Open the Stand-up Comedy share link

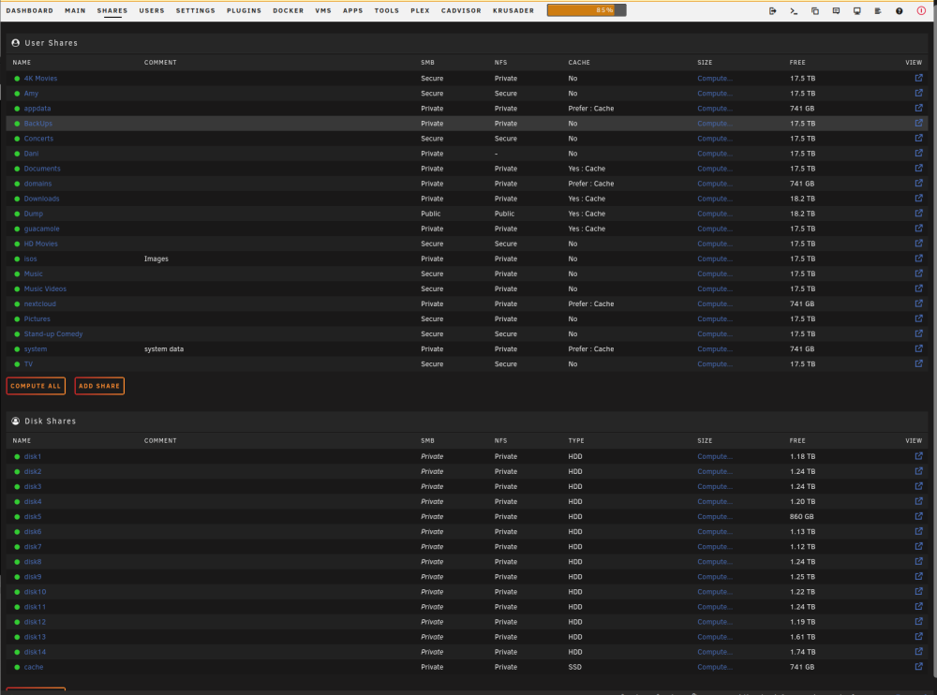pyautogui.click(x=53, y=334)
